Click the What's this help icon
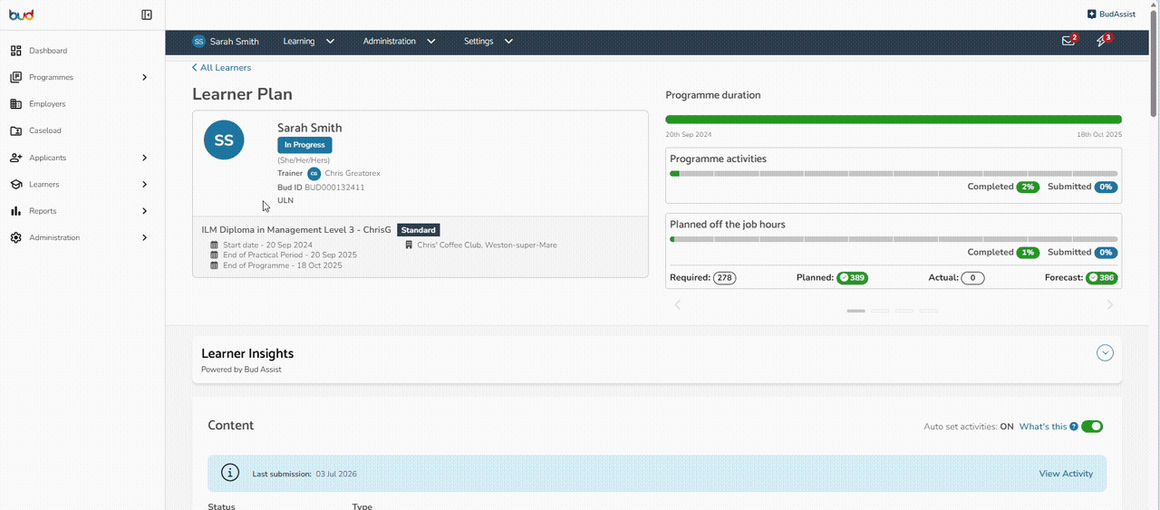The image size is (1160, 510). [1074, 427]
